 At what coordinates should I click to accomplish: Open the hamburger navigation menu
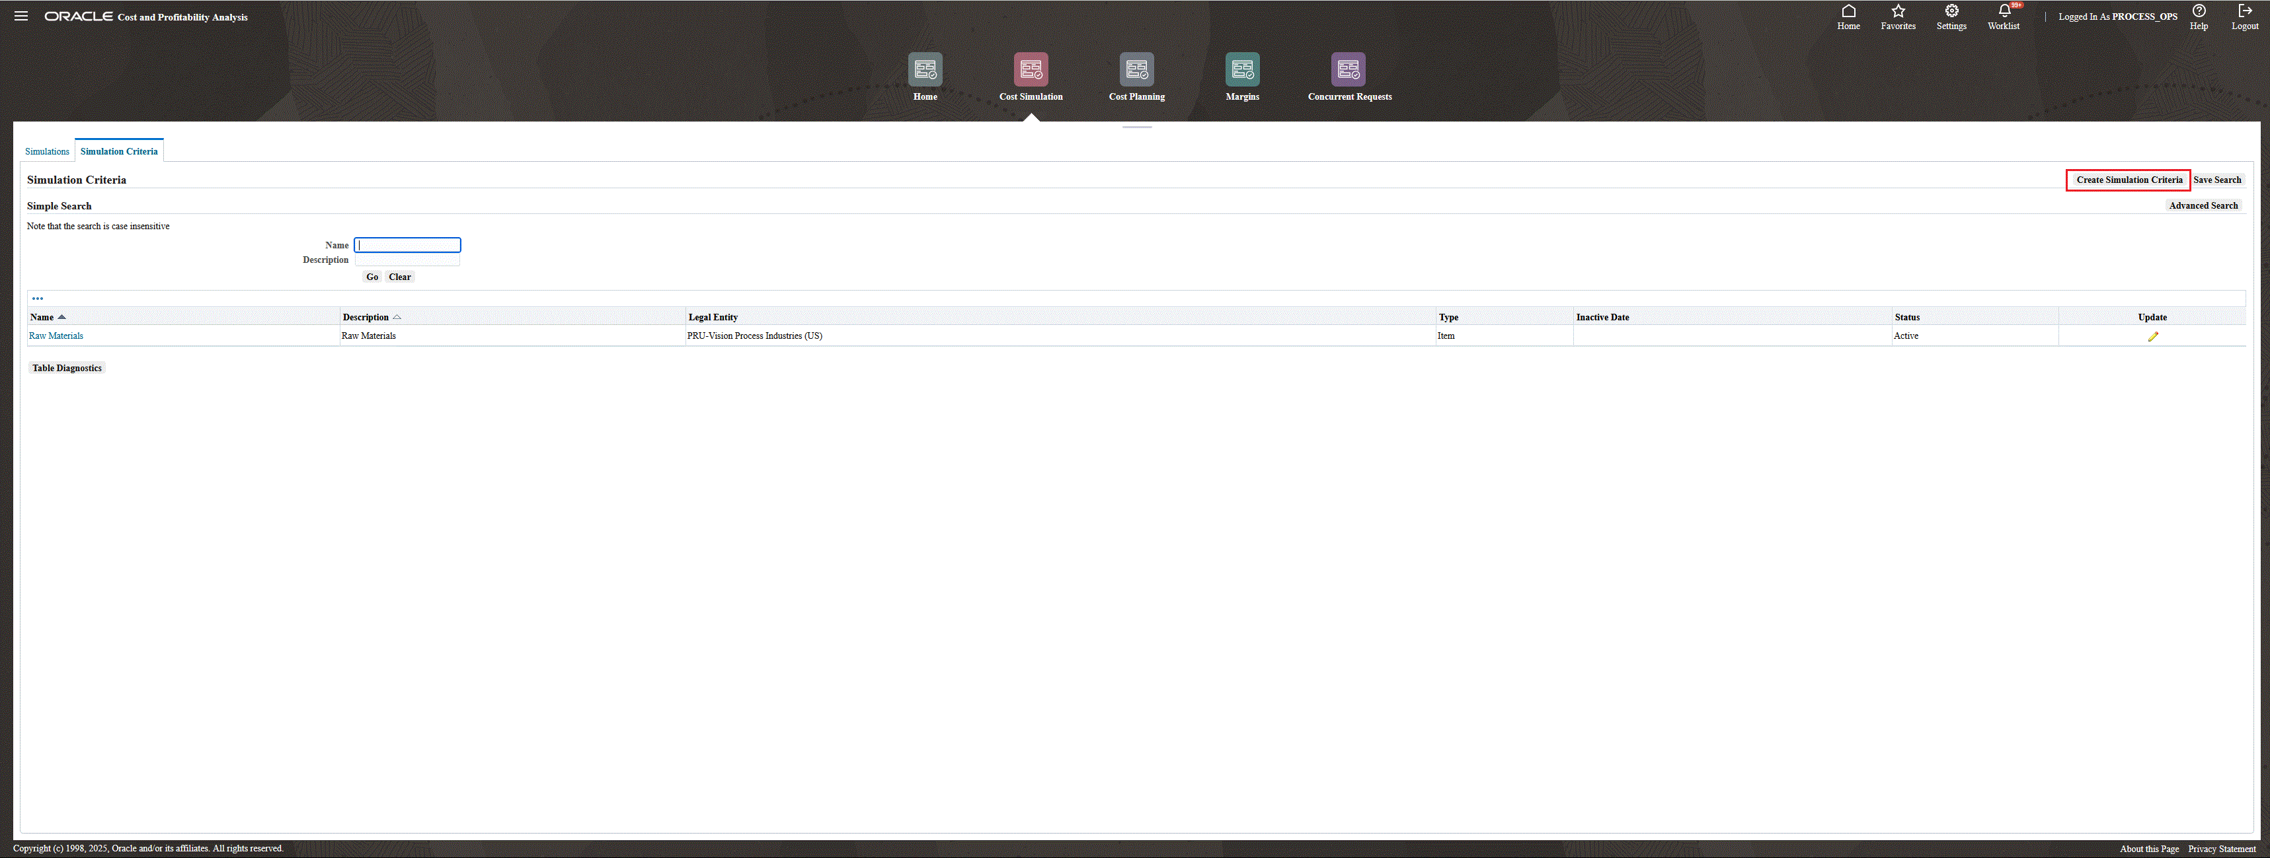click(x=21, y=16)
